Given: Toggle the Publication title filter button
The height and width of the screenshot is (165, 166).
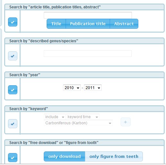Looking at the screenshot, I should pos(88,24).
